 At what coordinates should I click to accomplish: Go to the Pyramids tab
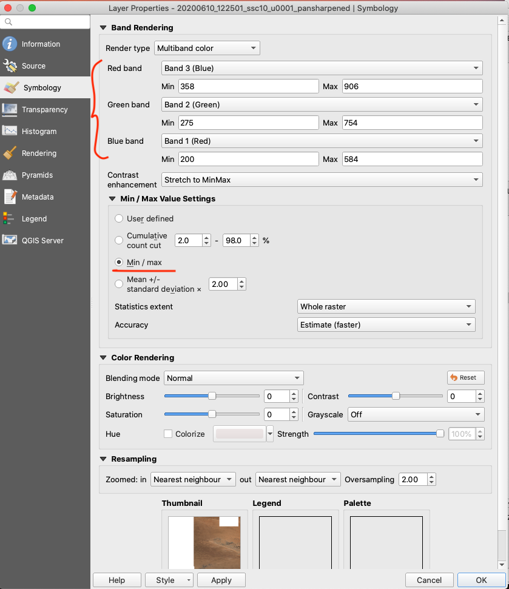[45, 175]
